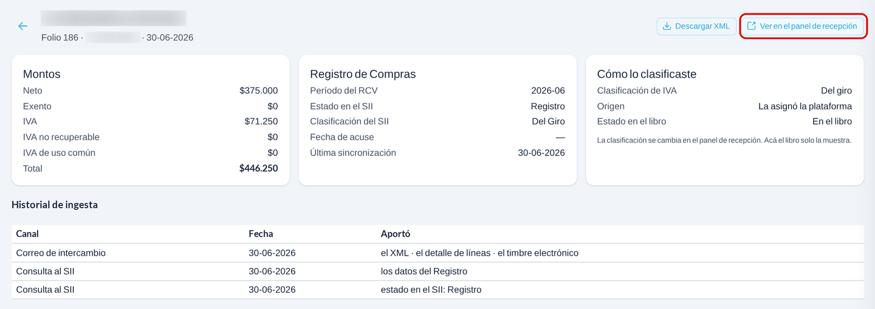The height and width of the screenshot is (309, 875).
Task: Select the Consulta al SII datos del Registro row
Action: (x=437, y=271)
